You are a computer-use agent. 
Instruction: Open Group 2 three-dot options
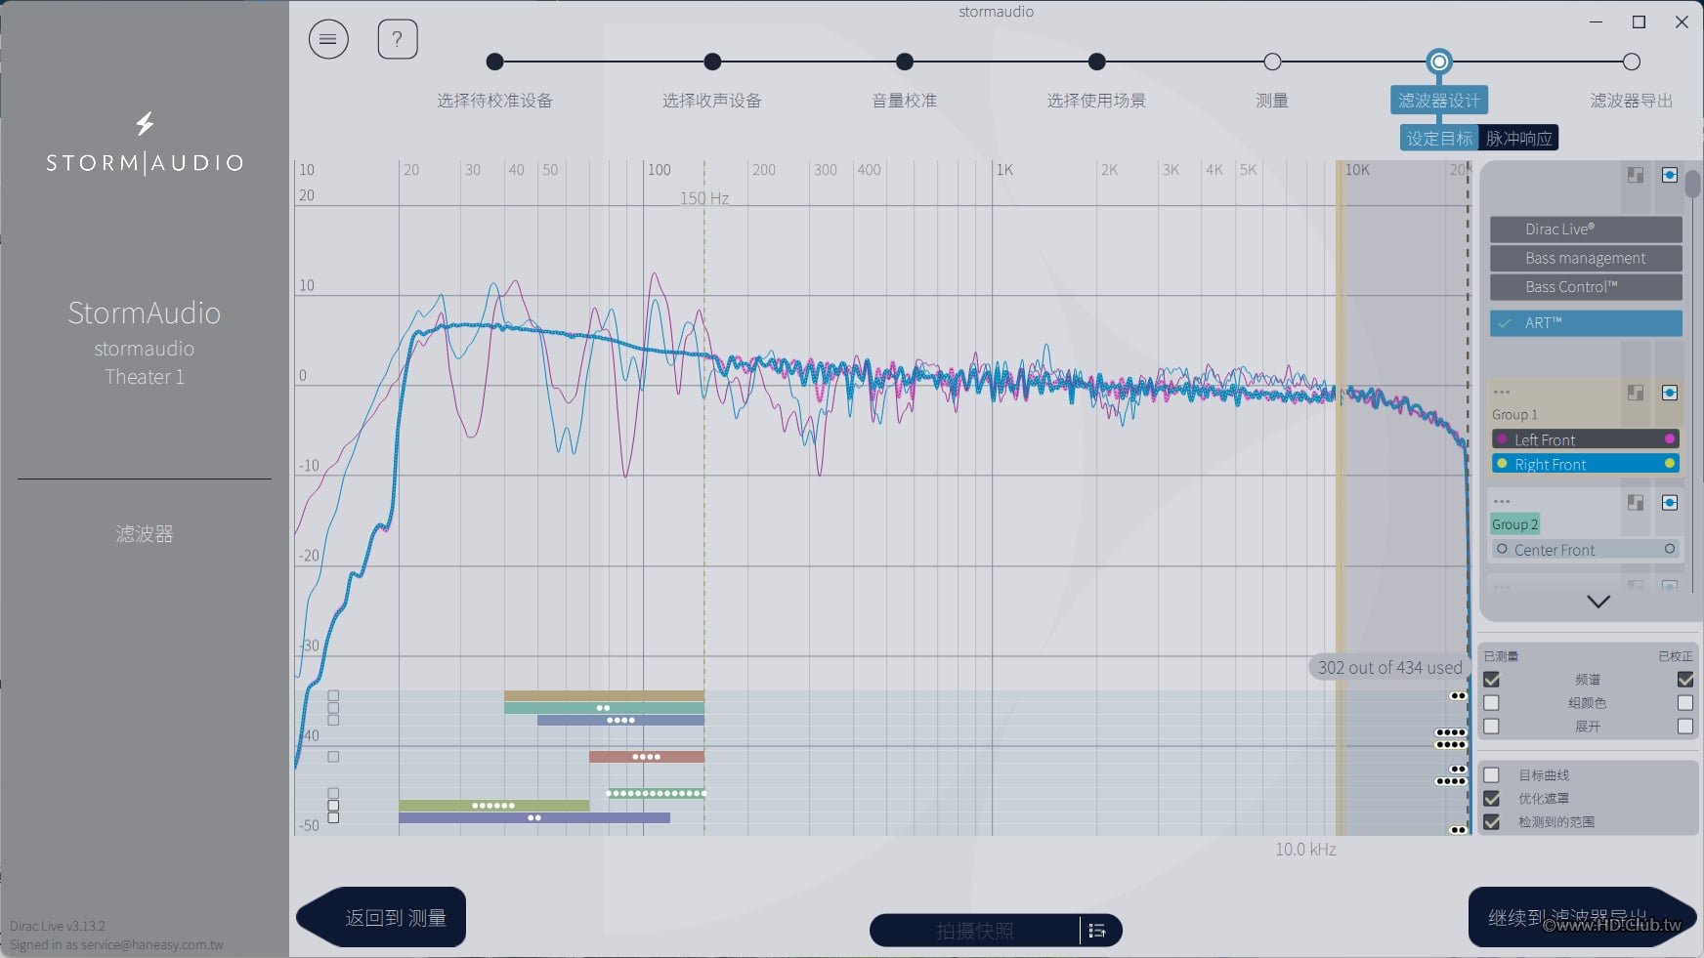(x=1502, y=502)
